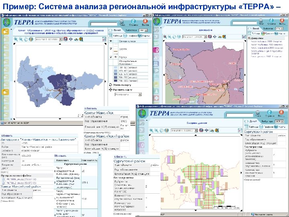The height and width of the screenshot is (217, 289).
Task: Click red cross health icon in top-right sidebar
Action: [x=156, y=98]
